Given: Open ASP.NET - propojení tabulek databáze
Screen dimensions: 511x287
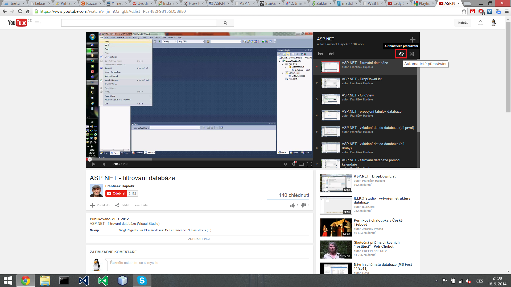Looking at the screenshot, I should [x=365, y=115].
